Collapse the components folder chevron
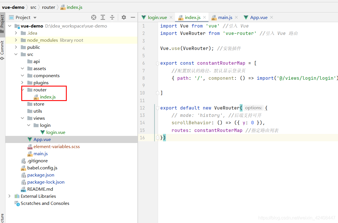This screenshot has width=338, height=223. [x=22, y=75]
